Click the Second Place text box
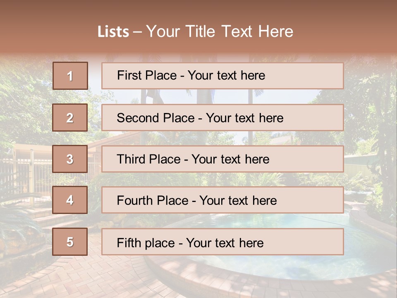This screenshot has width=397, height=298. tap(222, 118)
